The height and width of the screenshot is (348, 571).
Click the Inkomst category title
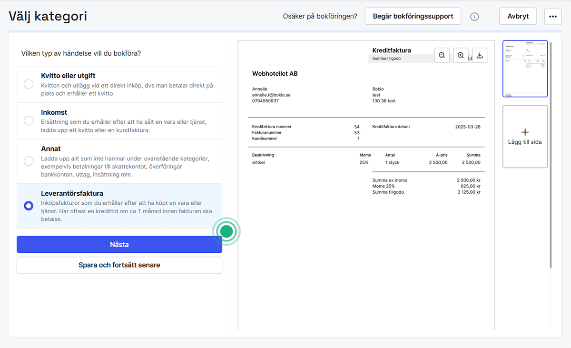54,112
